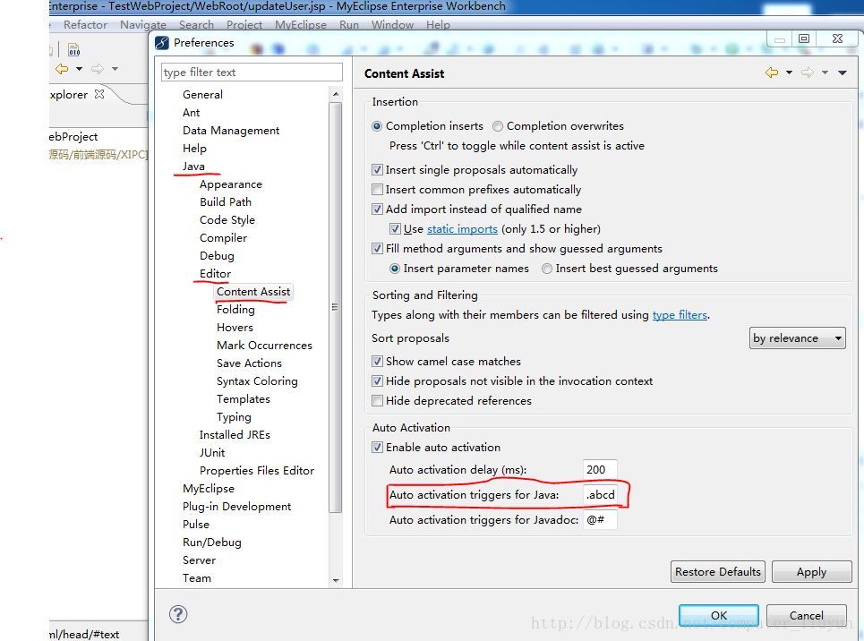Click the Preferences dialog title icon
Image resolution: width=864 pixels, height=641 pixels.
click(x=162, y=43)
